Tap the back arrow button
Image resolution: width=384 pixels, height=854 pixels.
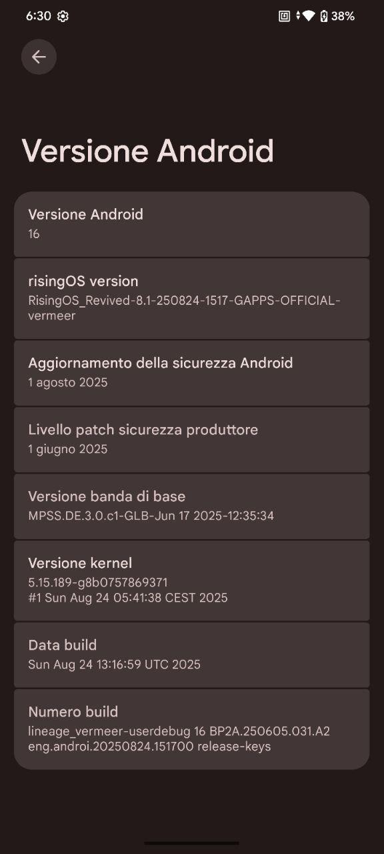click(x=39, y=57)
